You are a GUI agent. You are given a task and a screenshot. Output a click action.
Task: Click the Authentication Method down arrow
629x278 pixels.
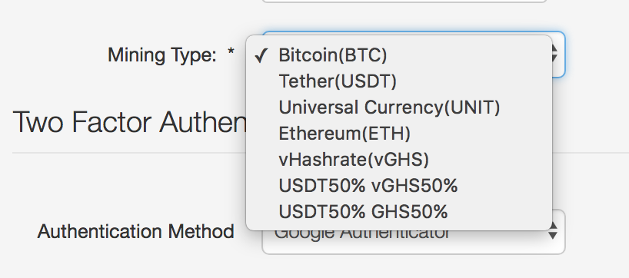(x=552, y=236)
